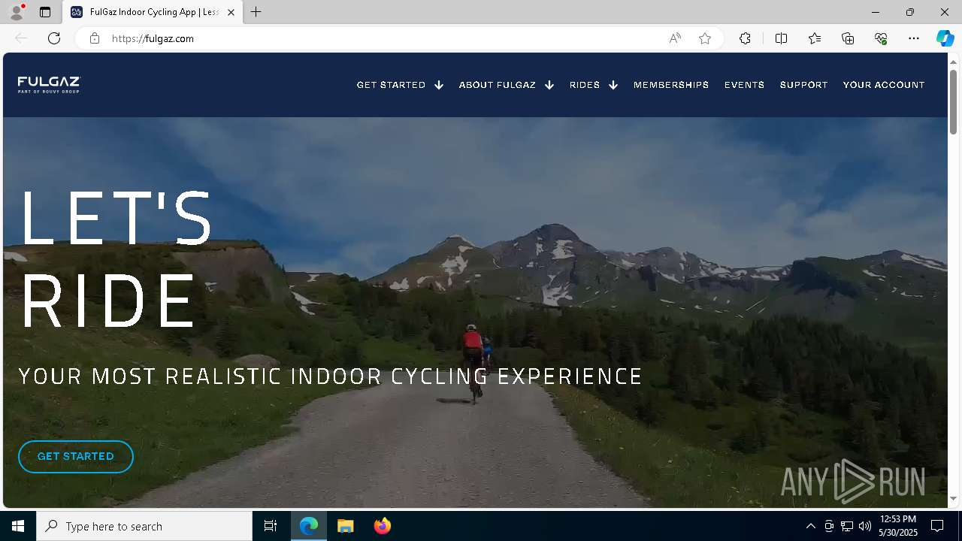The height and width of the screenshot is (541, 962).
Task: Open the Extensions icon
Action: (745, 38)
